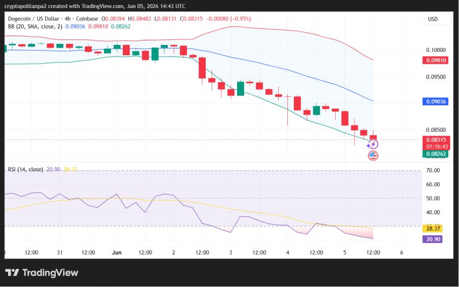459x287 pixels.
Task: Click the Dogecoin / US Dollar symbol title
Action: coord(34,19)
